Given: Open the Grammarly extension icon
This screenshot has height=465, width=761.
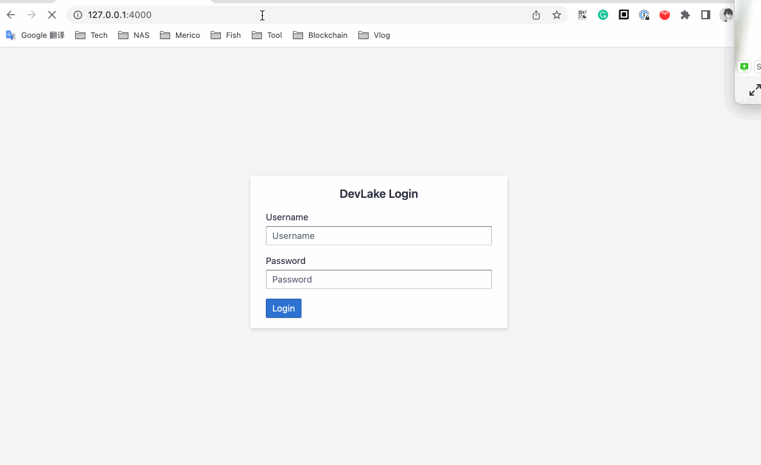Looking at the screenshot, I should (603, 15).
